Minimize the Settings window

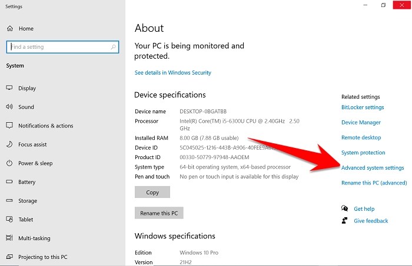tap(366, 5)
